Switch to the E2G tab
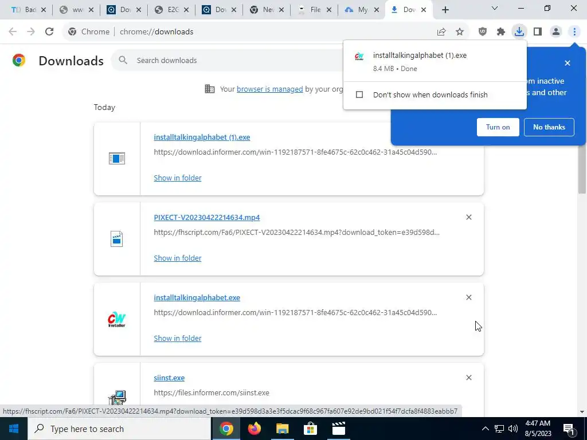587x440 pixels. click(171, 10)
